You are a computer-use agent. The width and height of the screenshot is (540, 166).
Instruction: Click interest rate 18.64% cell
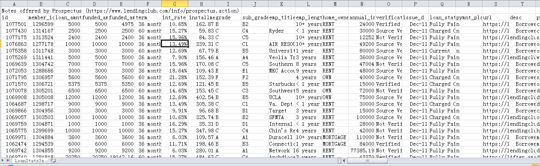point(175,71)
